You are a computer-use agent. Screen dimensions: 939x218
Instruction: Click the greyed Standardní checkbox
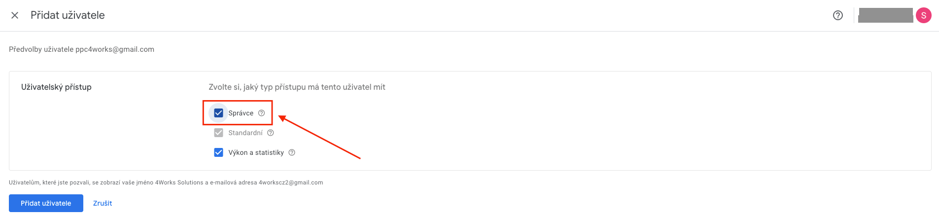click(x=219, y=133)
